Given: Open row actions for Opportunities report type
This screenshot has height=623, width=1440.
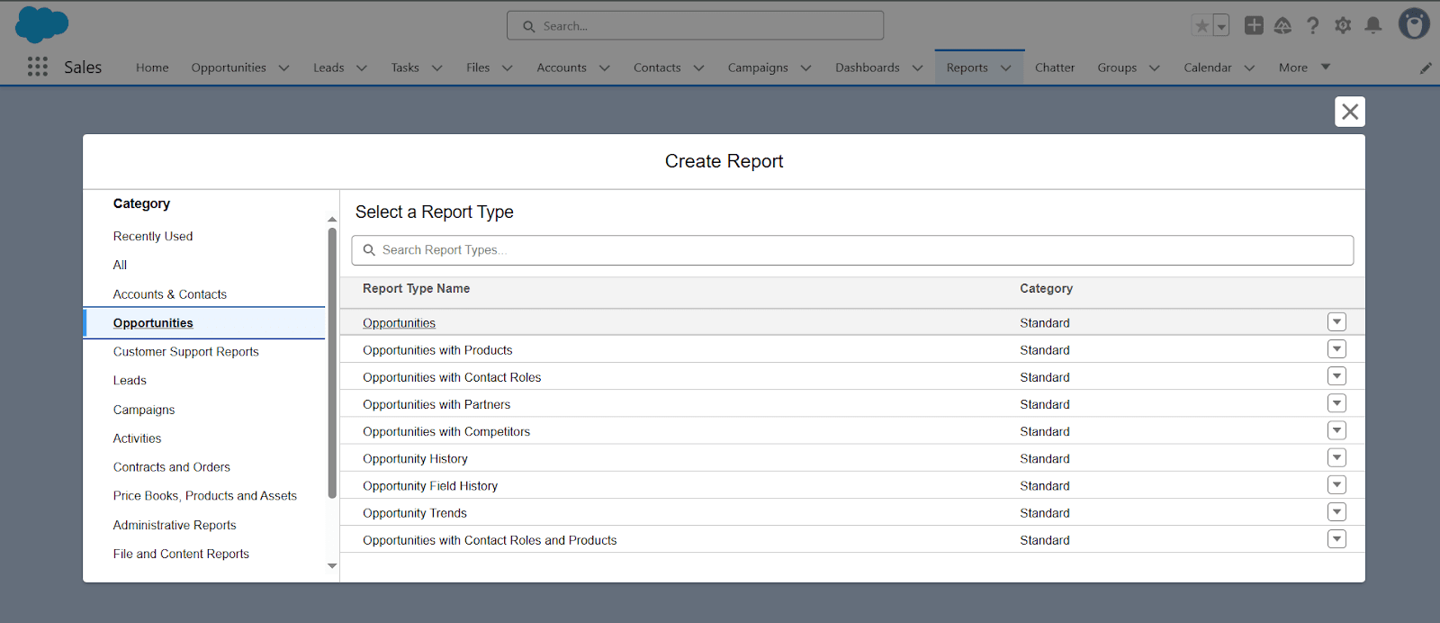Looking at the screenshot, I should click(x=1336, y=322).
